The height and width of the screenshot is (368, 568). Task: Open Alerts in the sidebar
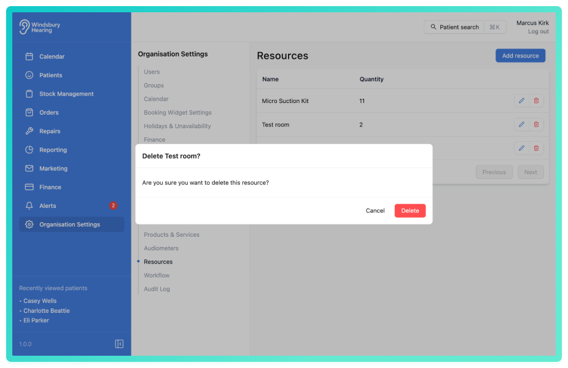71,205
